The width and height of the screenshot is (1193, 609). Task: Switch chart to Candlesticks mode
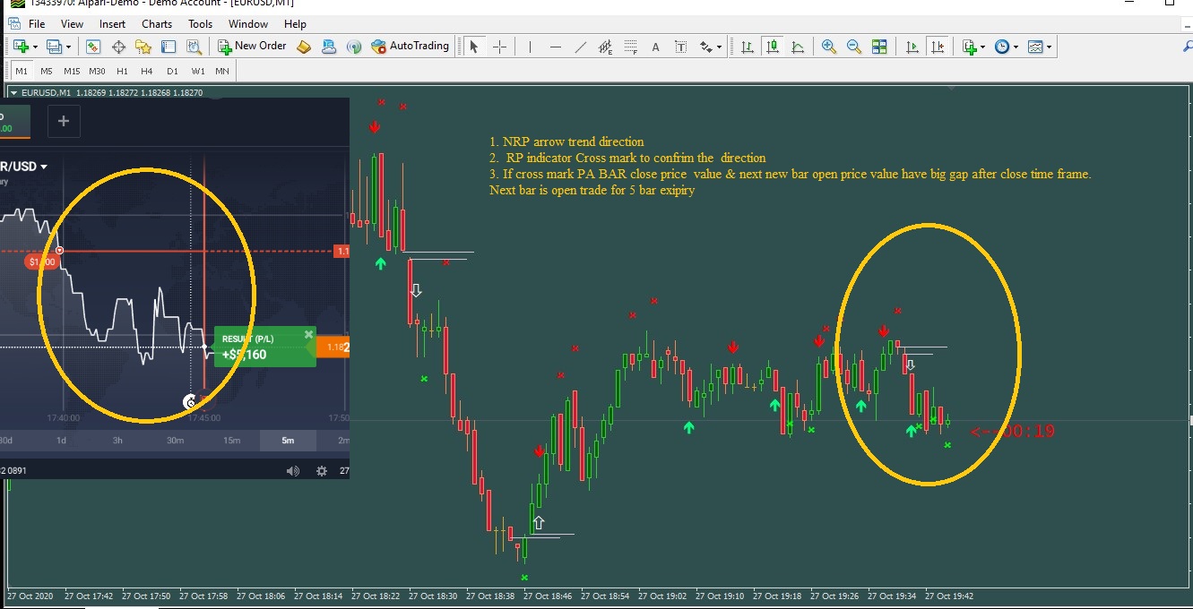pyautogui.click(x=772, y=47)
